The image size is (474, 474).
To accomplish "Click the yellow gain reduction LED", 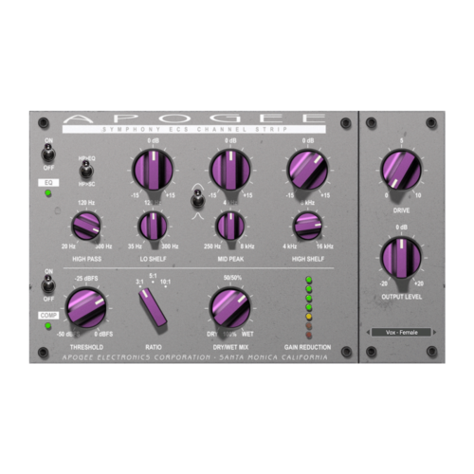I will tap(309, 317).
